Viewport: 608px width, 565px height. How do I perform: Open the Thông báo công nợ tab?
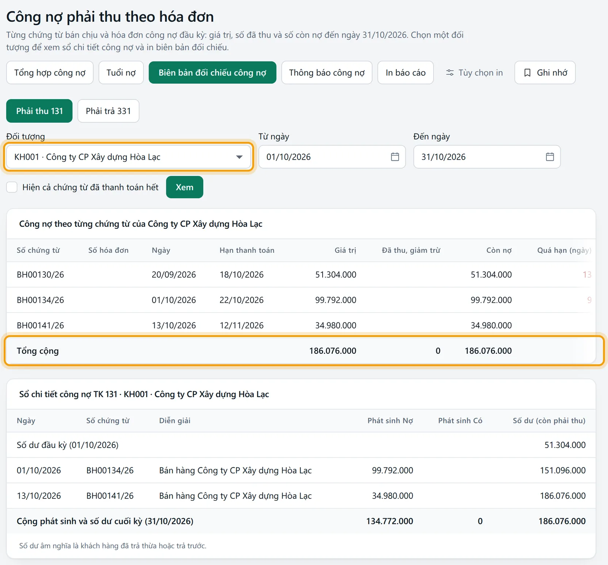pos(327,73)
